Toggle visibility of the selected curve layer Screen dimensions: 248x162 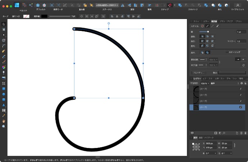(240, 107)
